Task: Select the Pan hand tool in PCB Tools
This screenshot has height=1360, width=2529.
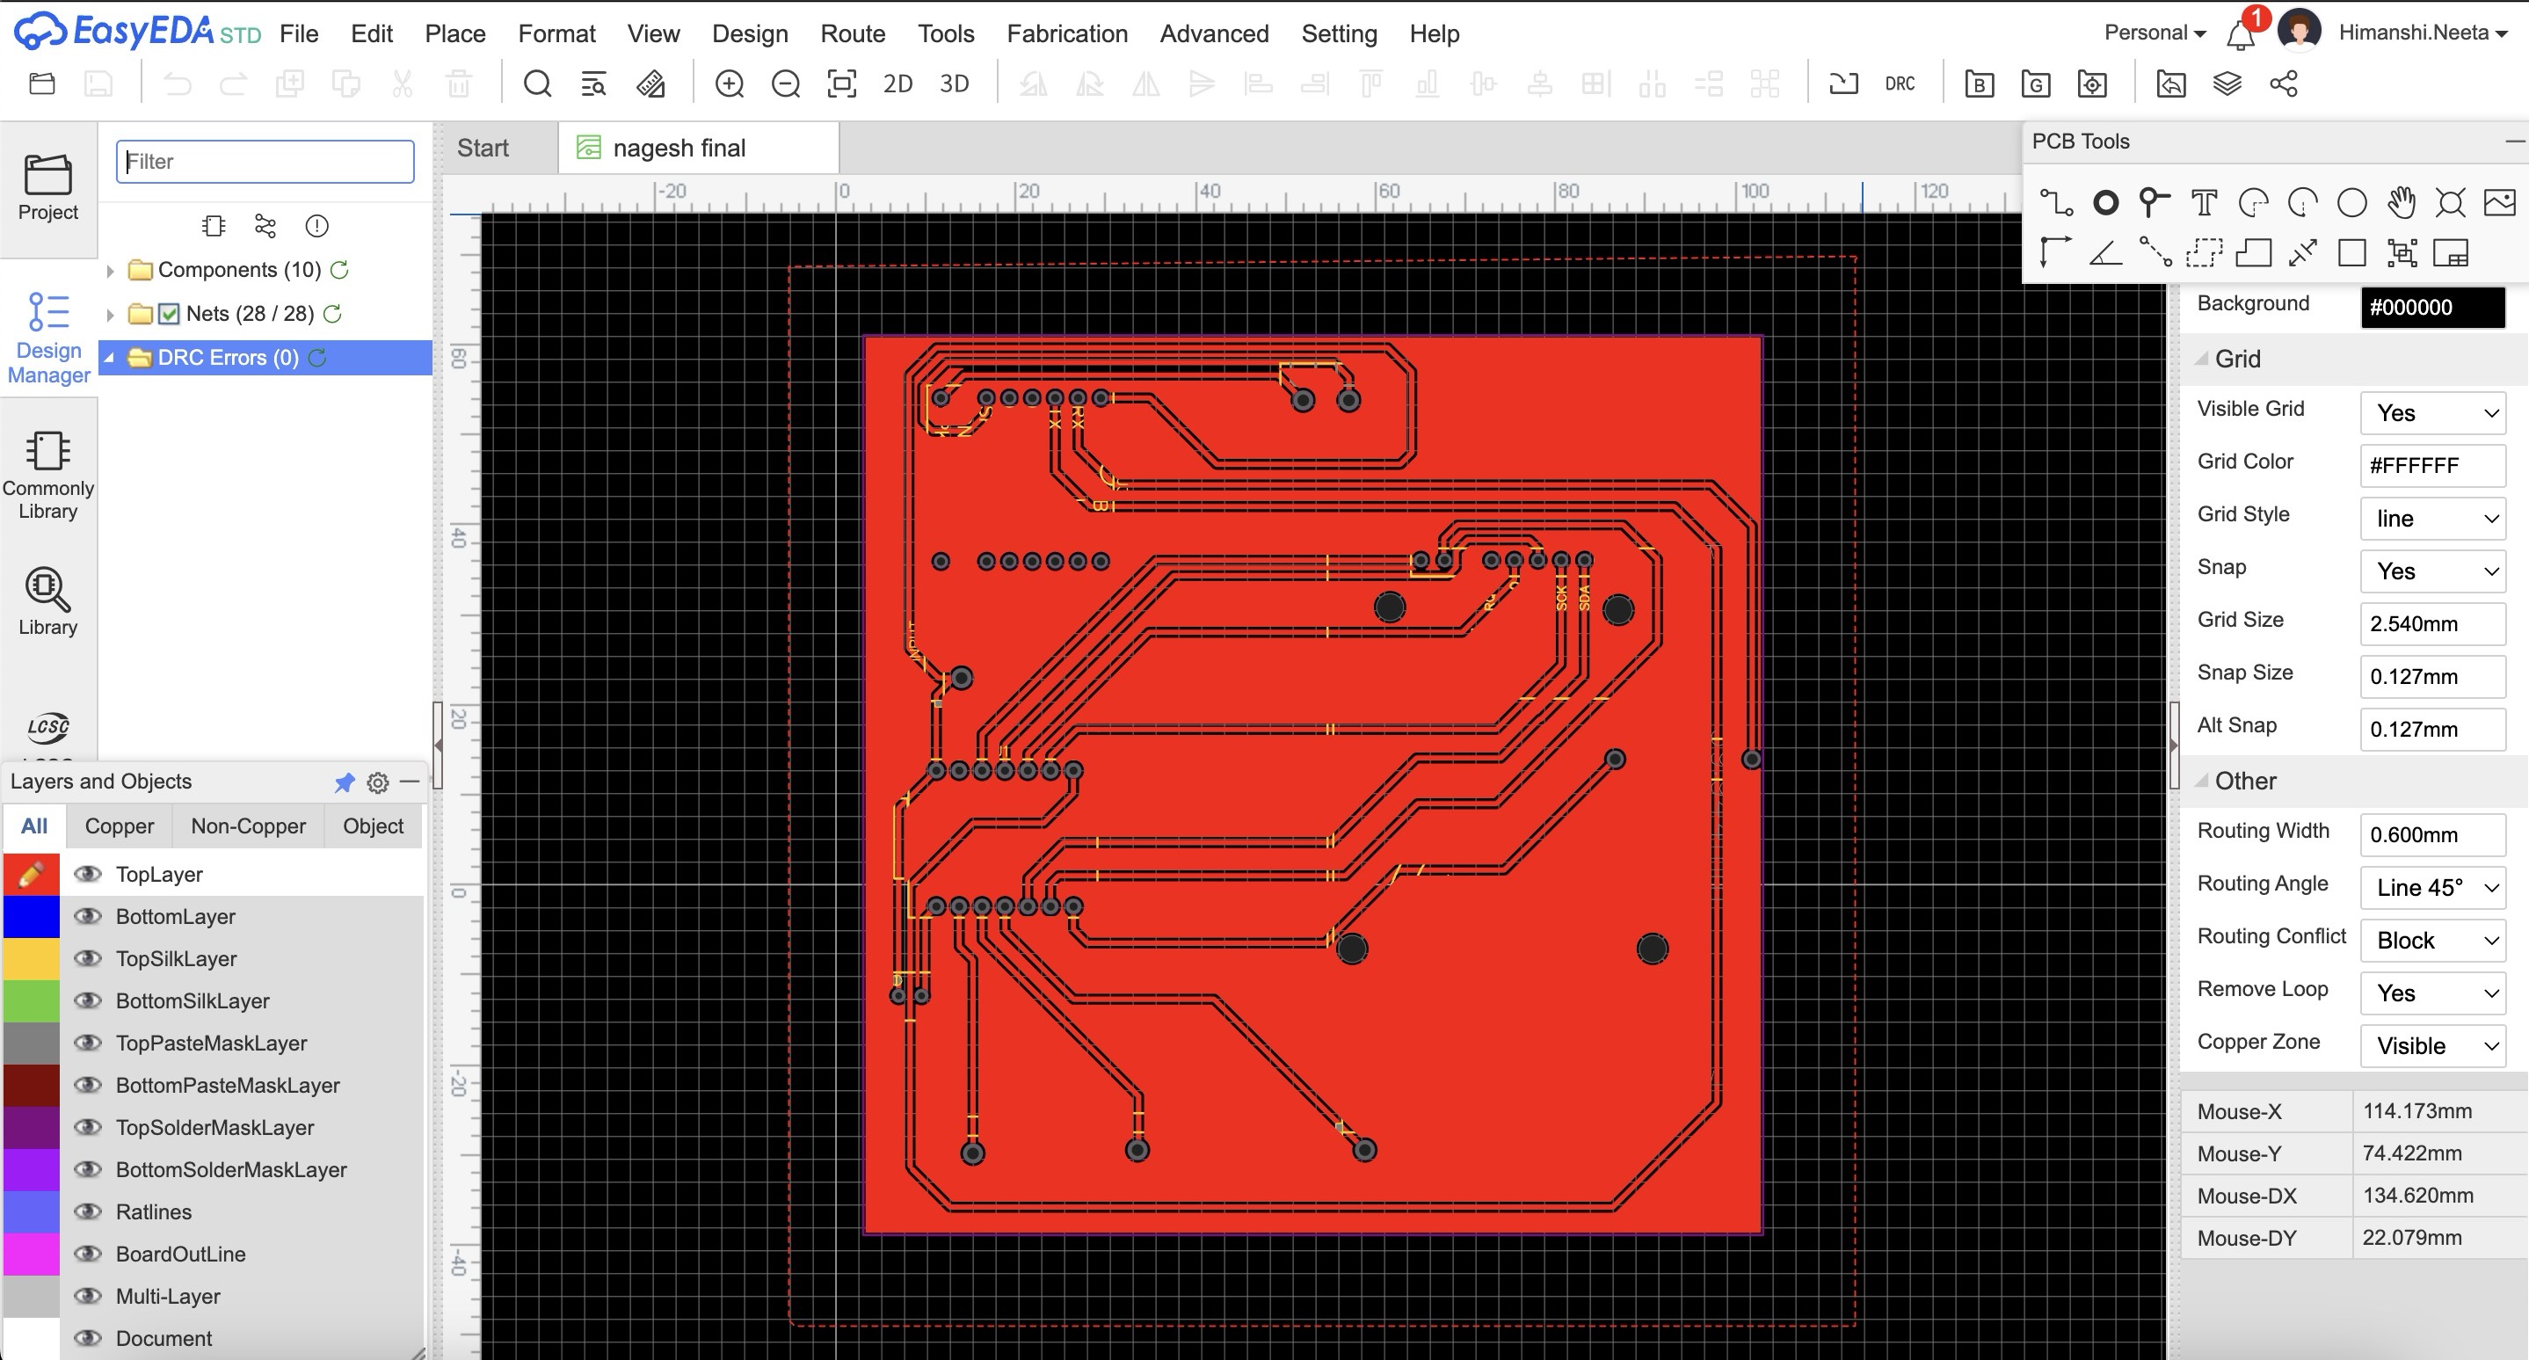Action: coord(2402,202)
